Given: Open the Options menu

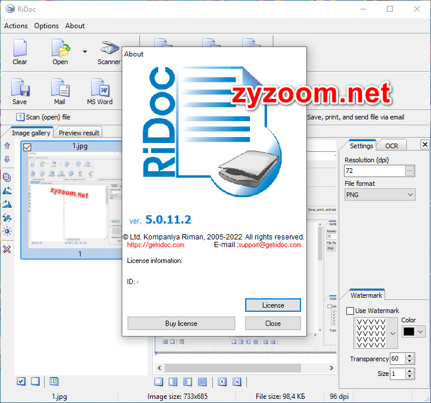Looking at the screenshot, I should click(x=46, y=26).
